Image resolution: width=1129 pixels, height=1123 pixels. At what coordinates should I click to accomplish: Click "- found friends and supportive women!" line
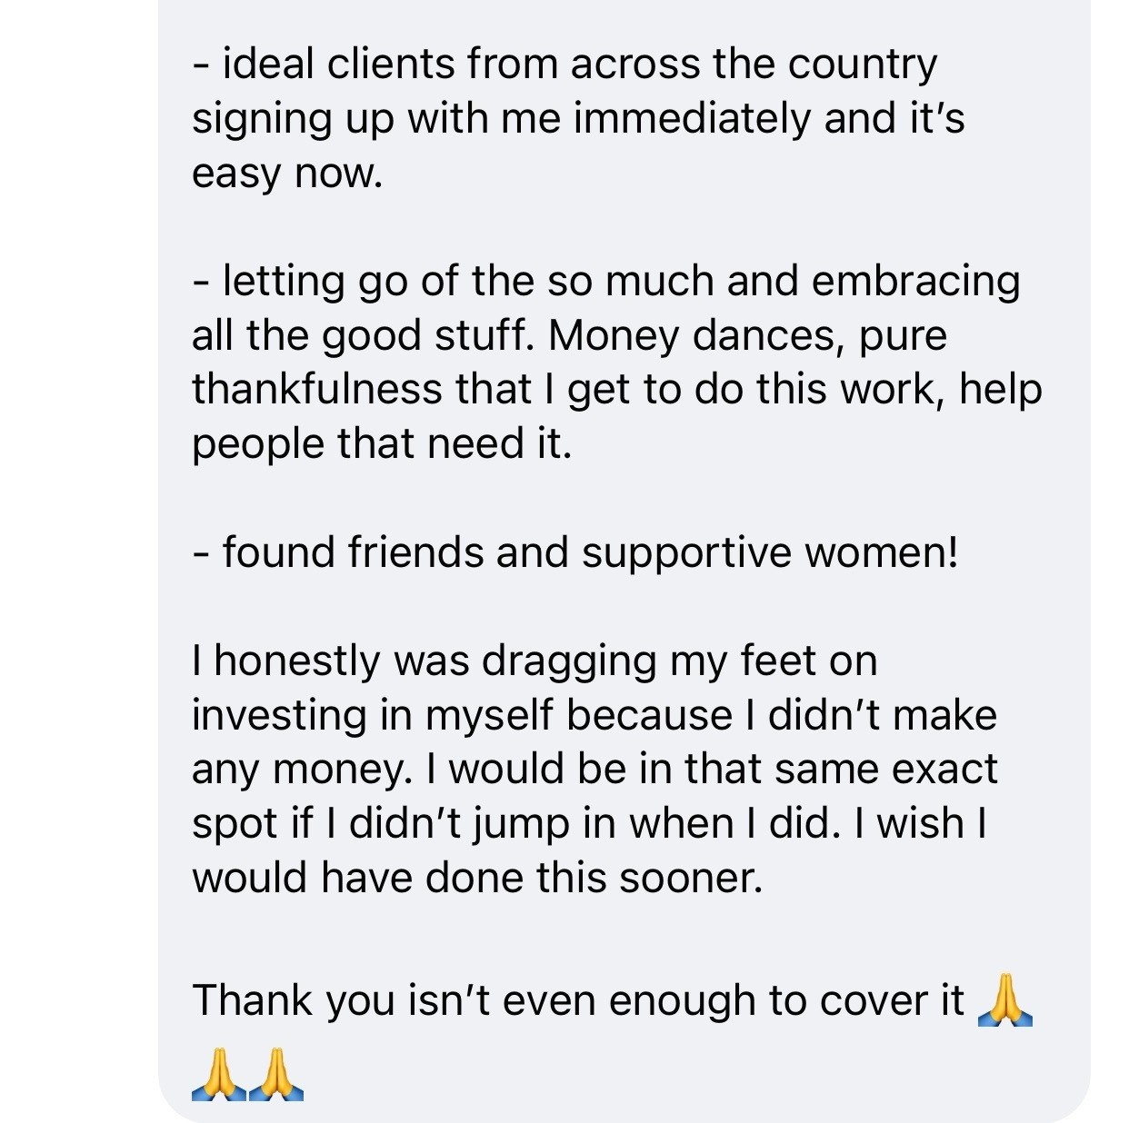tap(575, 552)
